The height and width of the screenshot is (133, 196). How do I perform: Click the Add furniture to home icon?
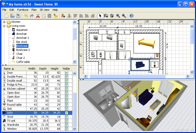click(63, 16)
